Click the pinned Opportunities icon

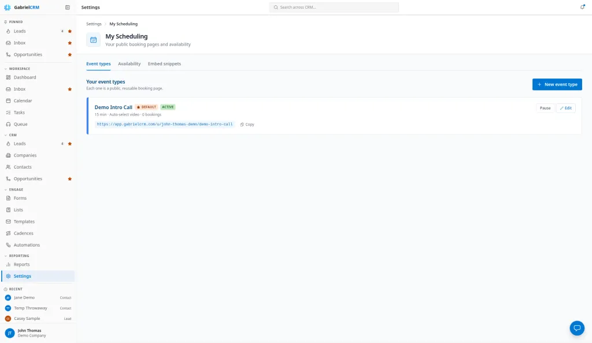click(x=8, y=55)
